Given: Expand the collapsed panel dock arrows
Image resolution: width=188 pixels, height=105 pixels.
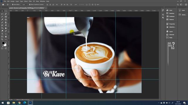Looking at the screenshot, I should click(x=164, y=7).
